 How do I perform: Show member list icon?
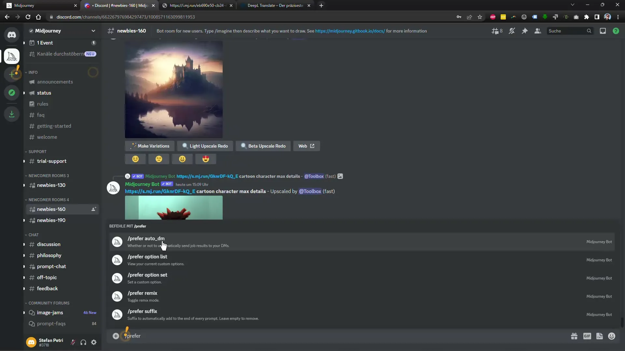coord(538,31)
